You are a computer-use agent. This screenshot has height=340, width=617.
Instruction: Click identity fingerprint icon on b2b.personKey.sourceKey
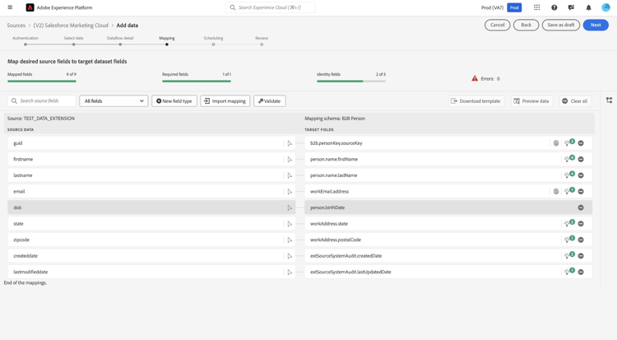tap(556, 143)
